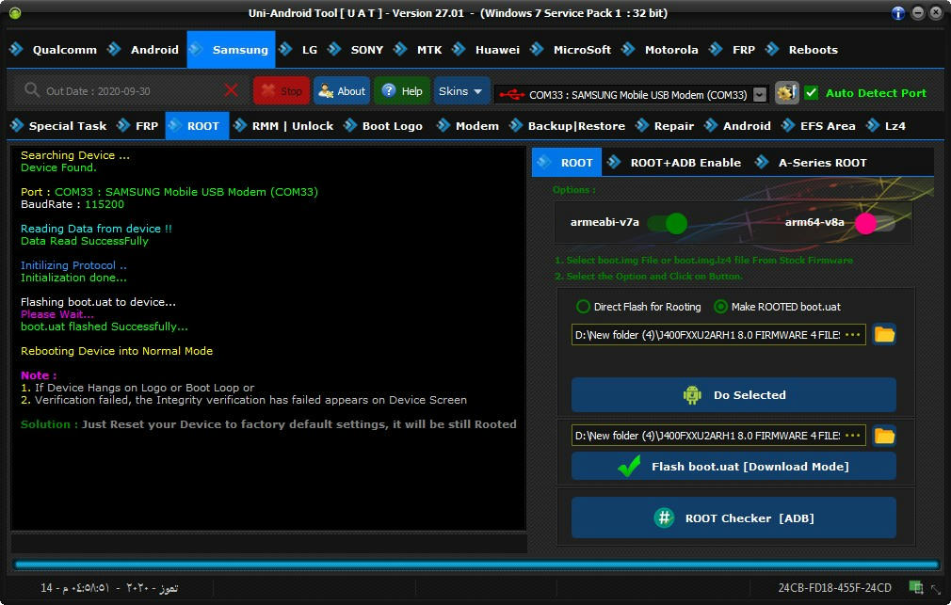Viewport: 951px width, 605px height.
Task: Select the ROOT sub-tab in Samsung row
Action: coord(197,126)
